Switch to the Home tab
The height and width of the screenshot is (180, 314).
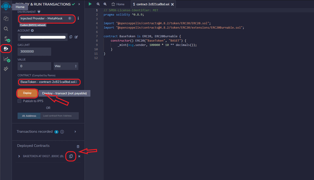[x=118, y=4]
